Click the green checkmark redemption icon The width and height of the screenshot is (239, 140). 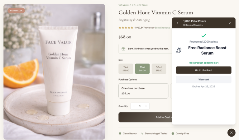[x=204, y=36]
